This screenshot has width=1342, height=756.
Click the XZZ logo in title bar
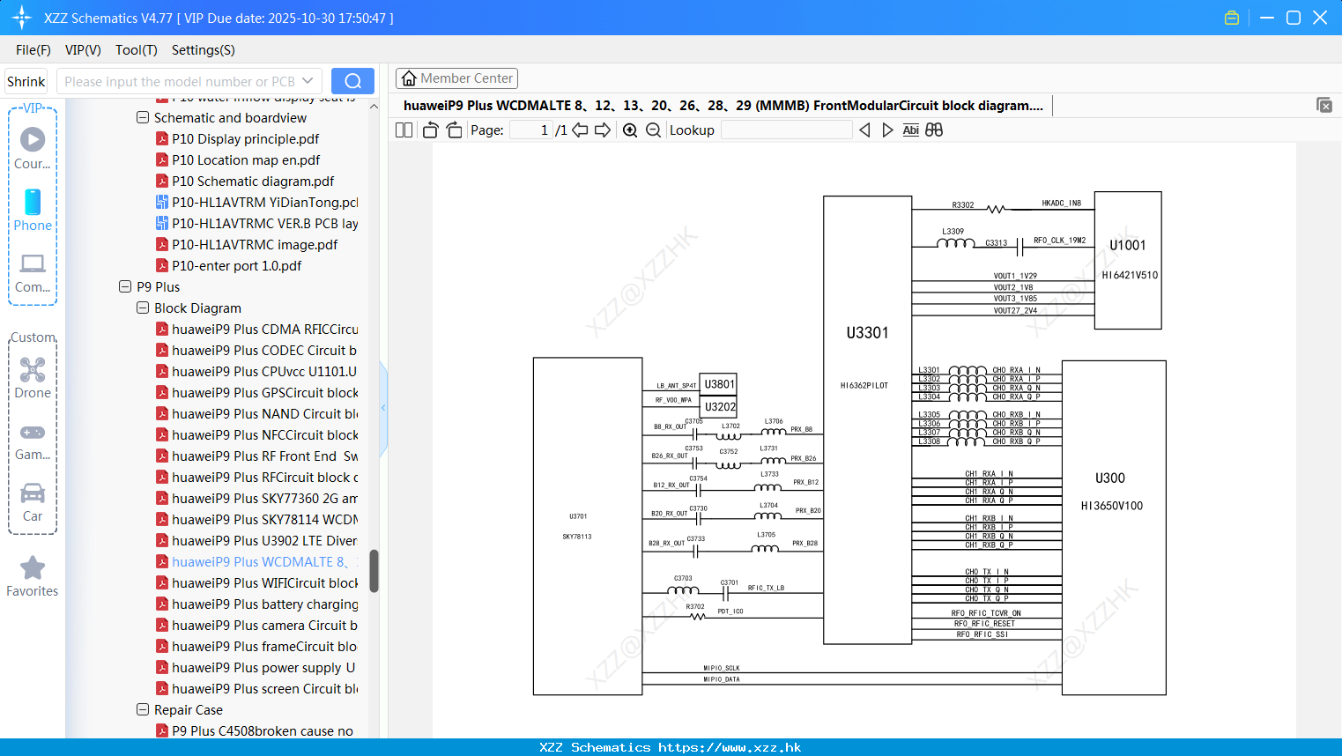click(21, 18)
